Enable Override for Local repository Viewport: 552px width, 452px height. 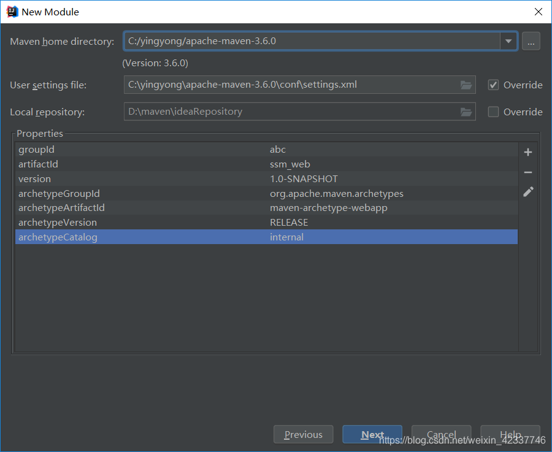(493, 112)
